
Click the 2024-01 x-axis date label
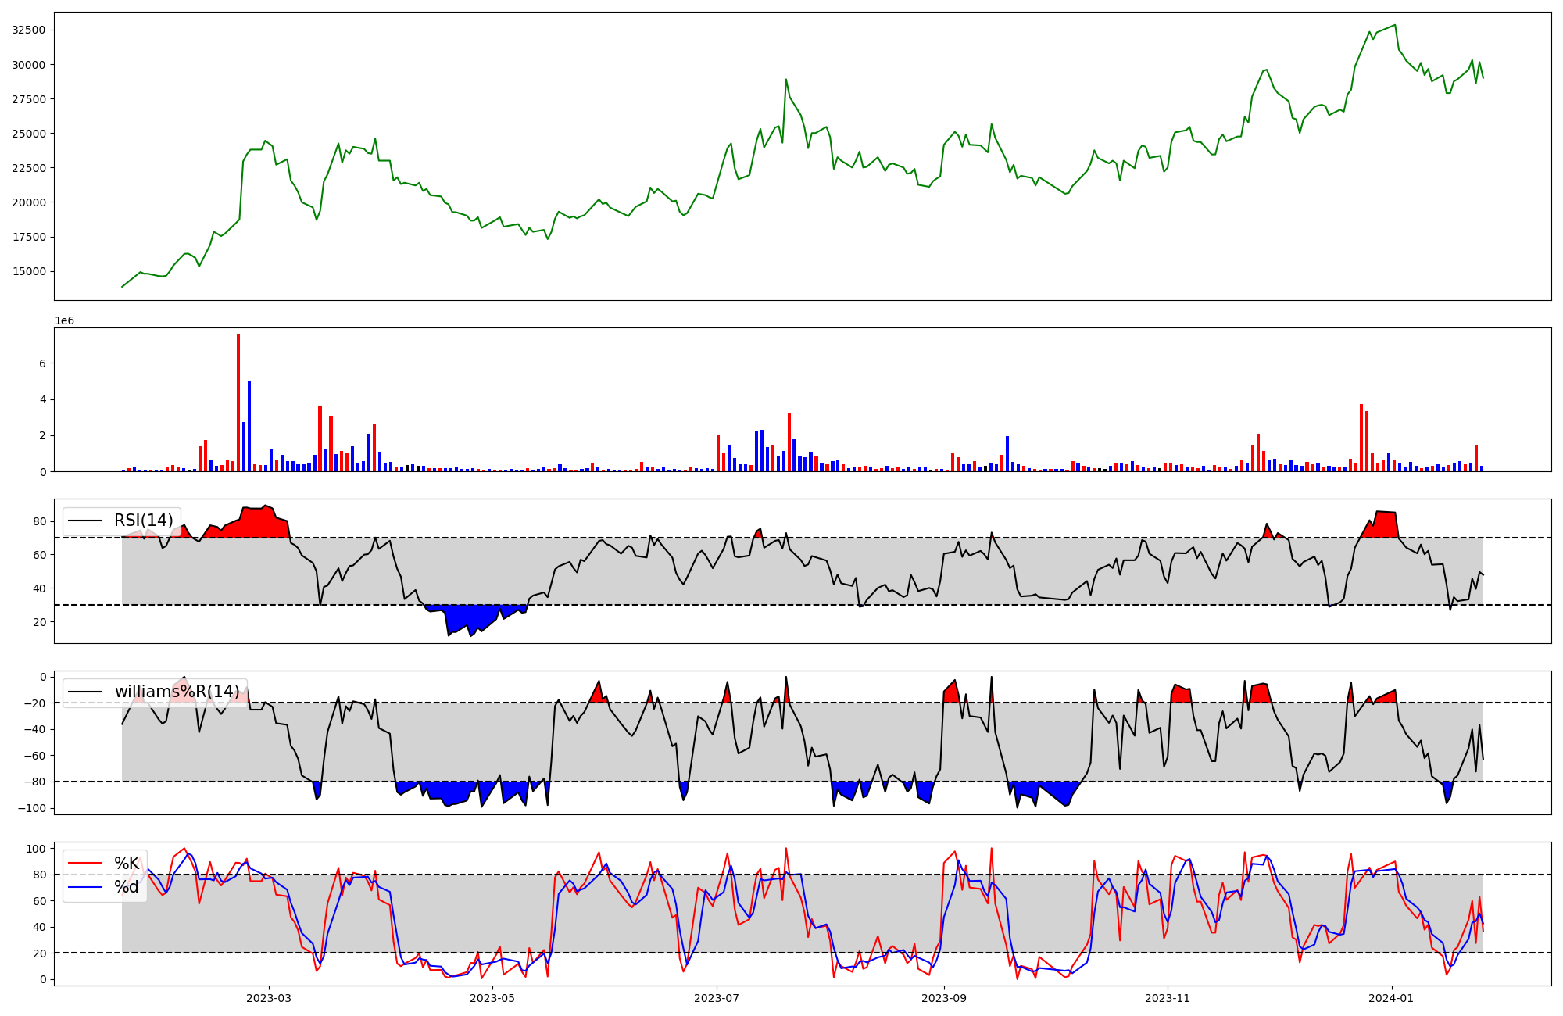click(x=1392, y=998)
